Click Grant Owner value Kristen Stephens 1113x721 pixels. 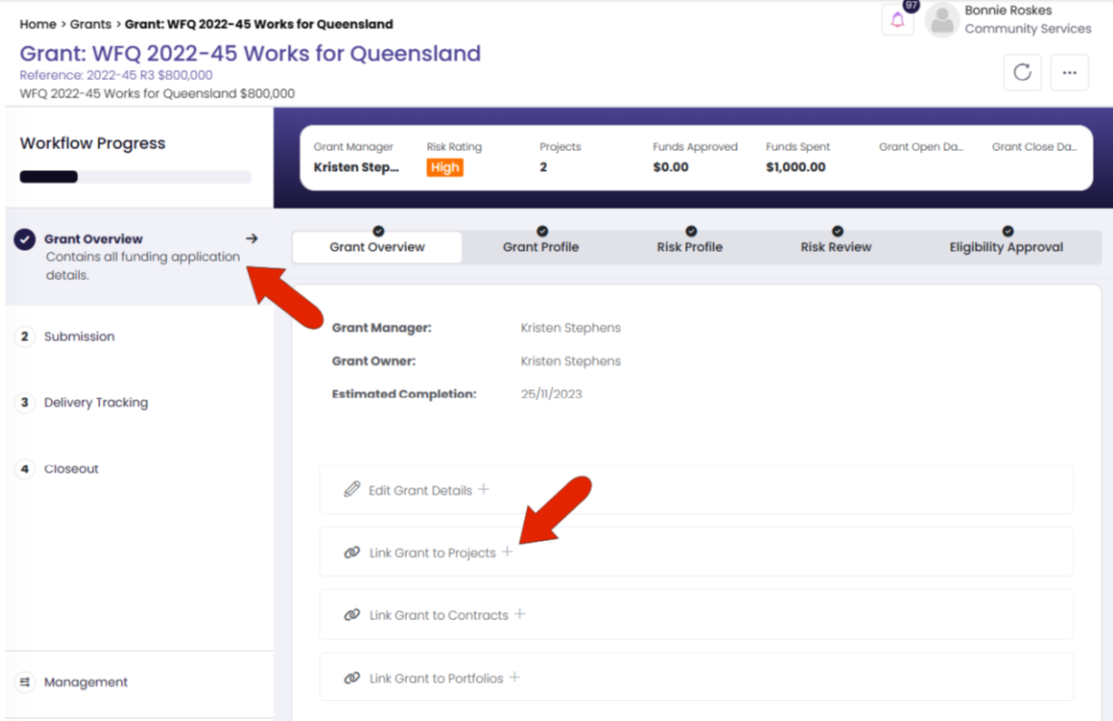click(571, 361)
